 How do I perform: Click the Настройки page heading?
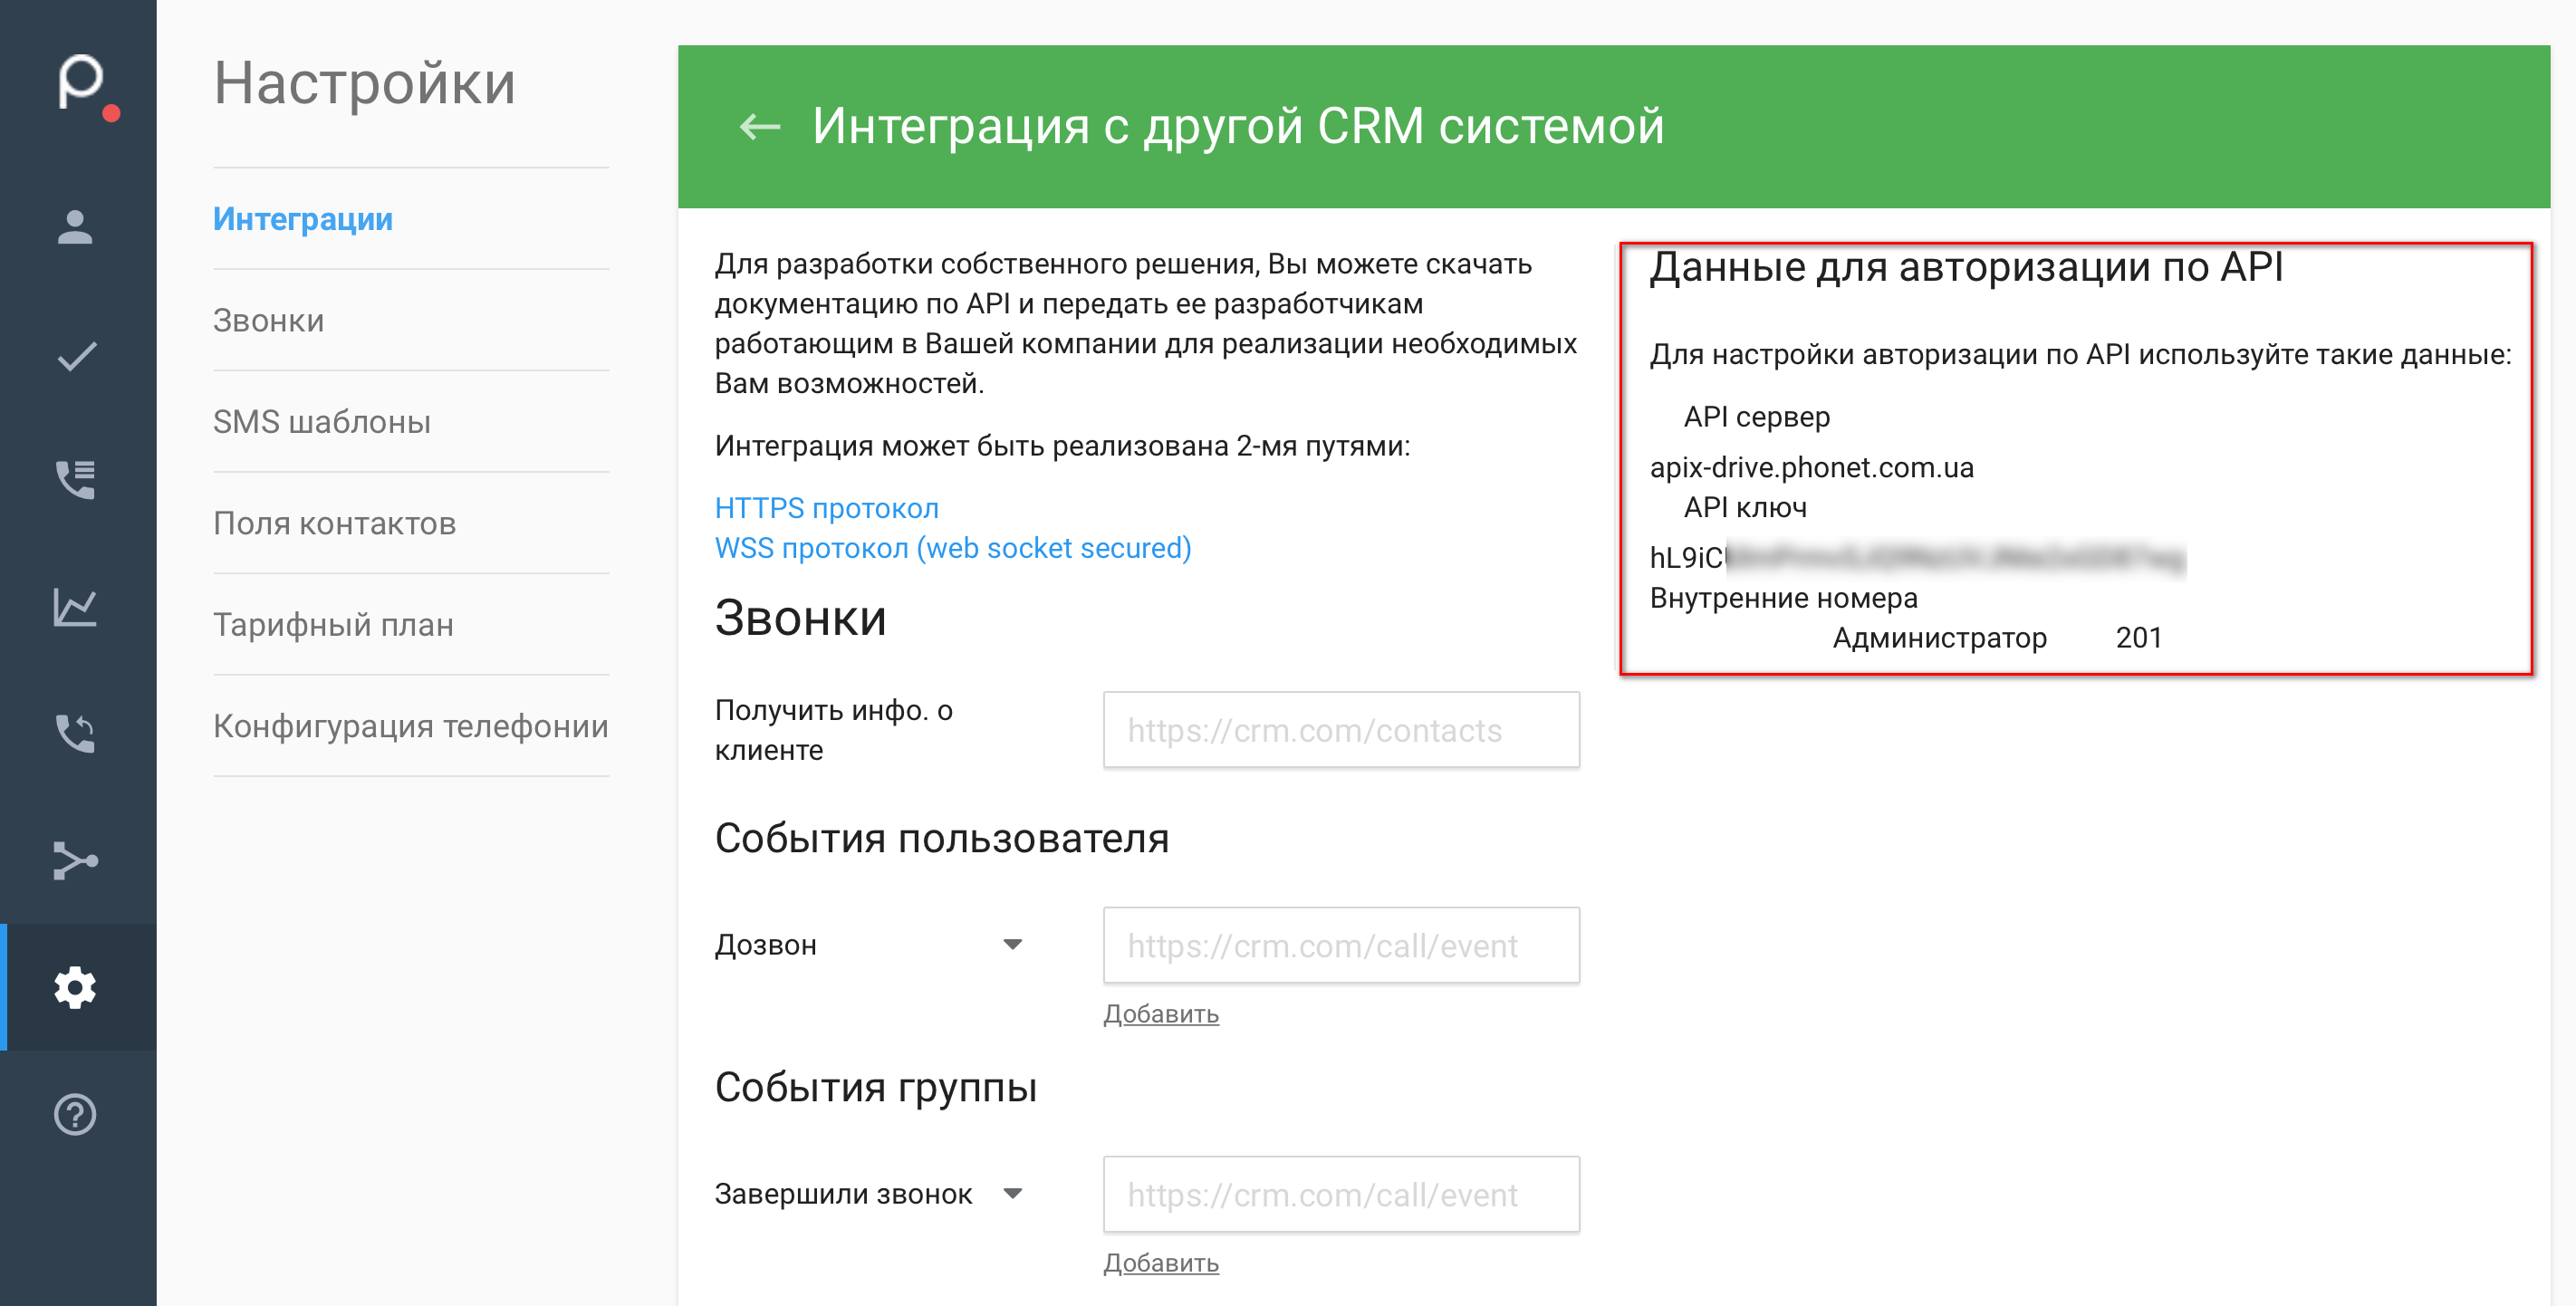[x=364, y=84]
